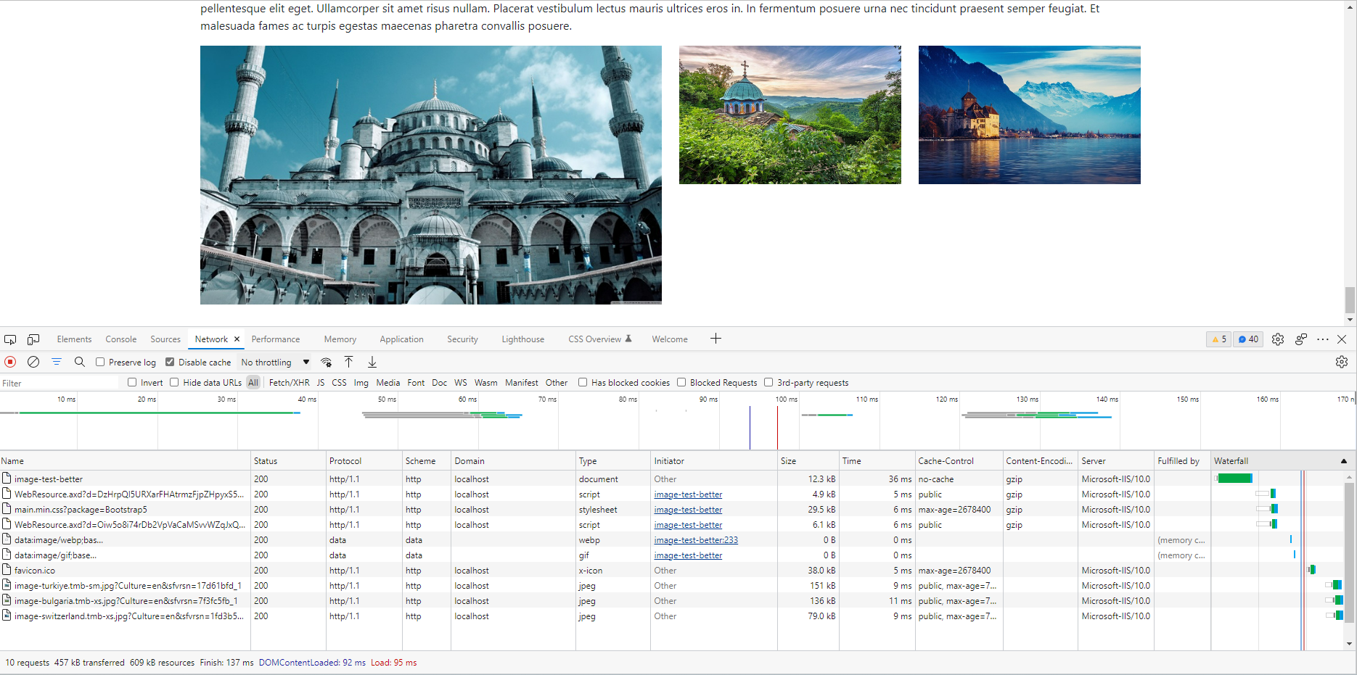Open the more DevTools options menu
The height and width of the screenshot is (675, 1357).
1322,339
